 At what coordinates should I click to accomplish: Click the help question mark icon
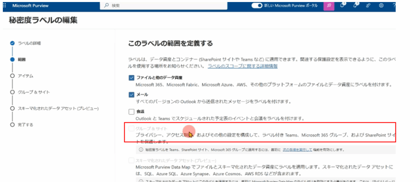(x=394, y=6)
